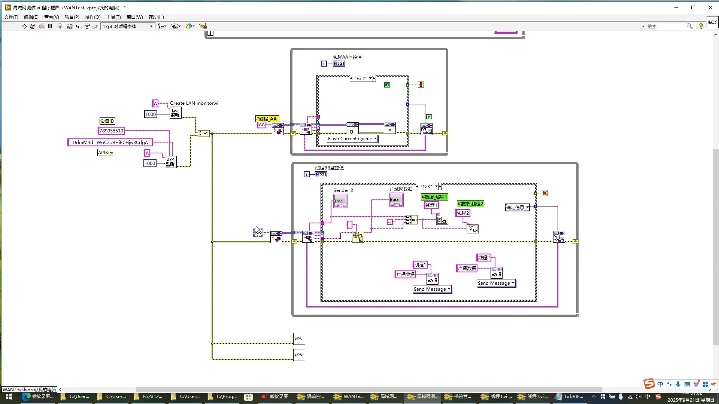Screen dimensions: 719x404
Task: Click the LAN 监听 subVI node
Action: [175, 113]
